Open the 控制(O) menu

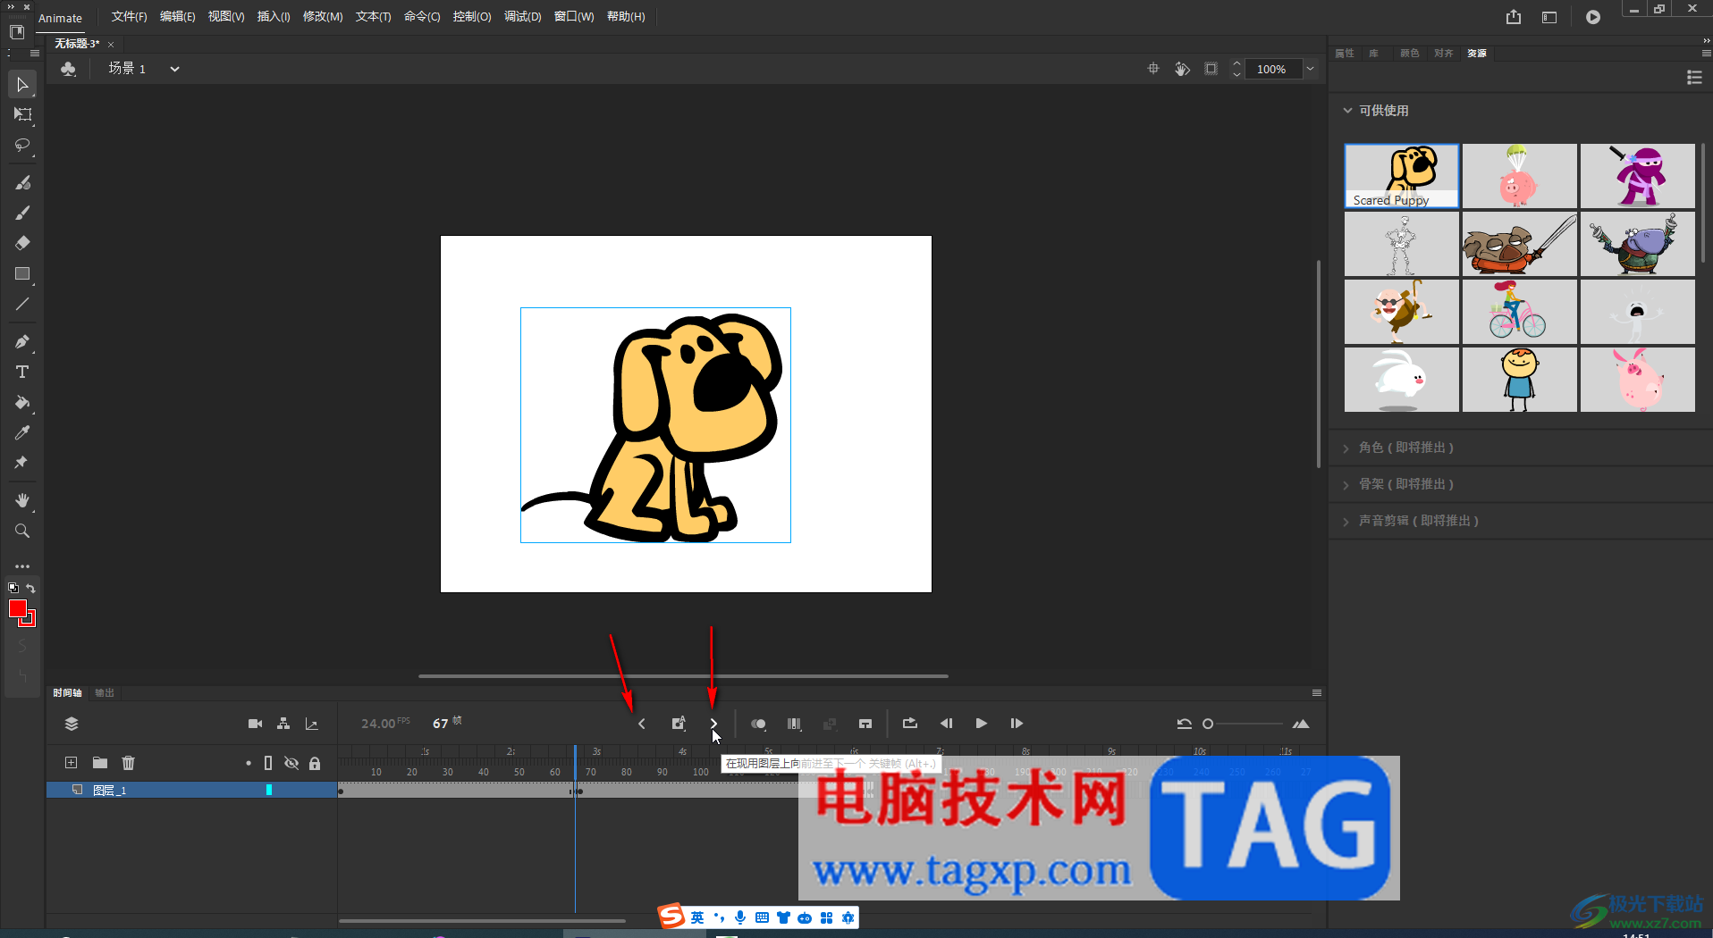click(472, 17)
